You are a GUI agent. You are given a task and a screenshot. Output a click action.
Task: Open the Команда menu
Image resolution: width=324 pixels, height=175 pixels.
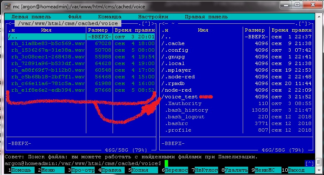[110, 17]
